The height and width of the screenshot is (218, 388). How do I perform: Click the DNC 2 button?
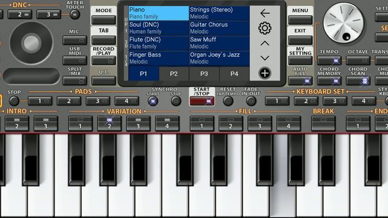click(20, 15)
